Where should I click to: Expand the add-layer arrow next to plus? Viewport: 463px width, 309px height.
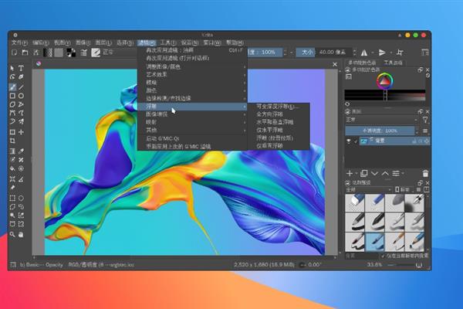coord(357,174)
